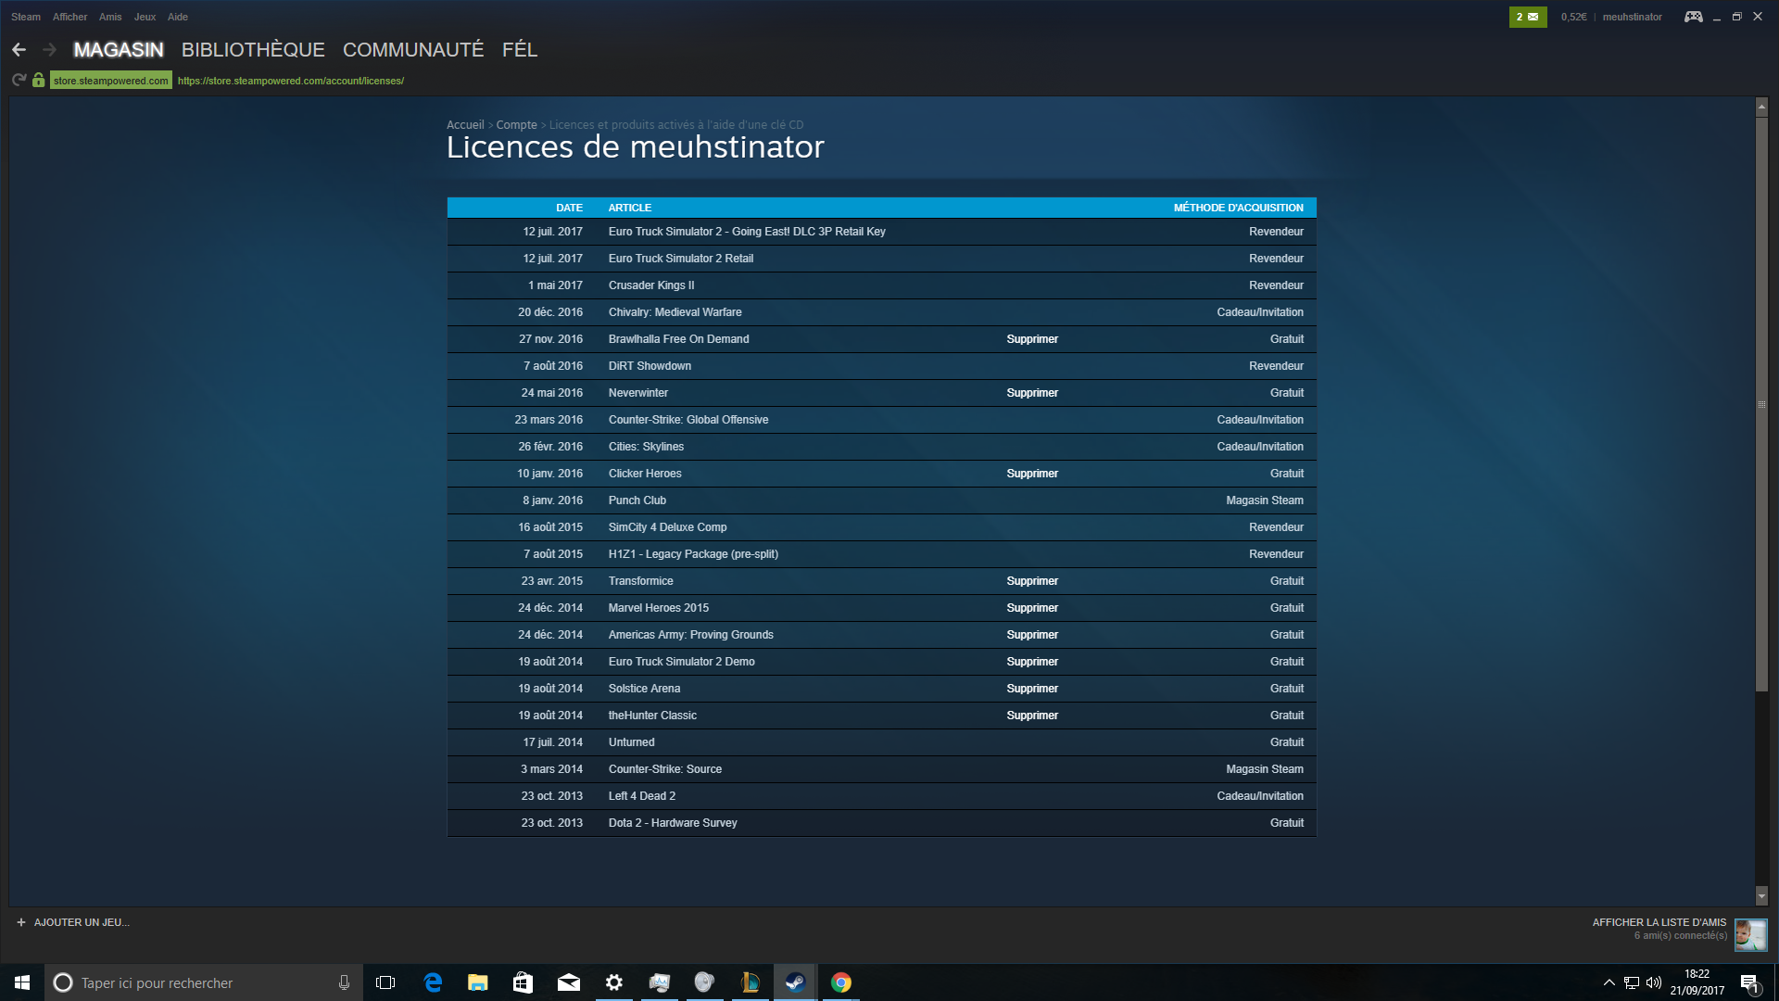Click Supprimer for theHunter Classic
This screenshot has height=1001, width=1779.
(x=1032, y=716)
